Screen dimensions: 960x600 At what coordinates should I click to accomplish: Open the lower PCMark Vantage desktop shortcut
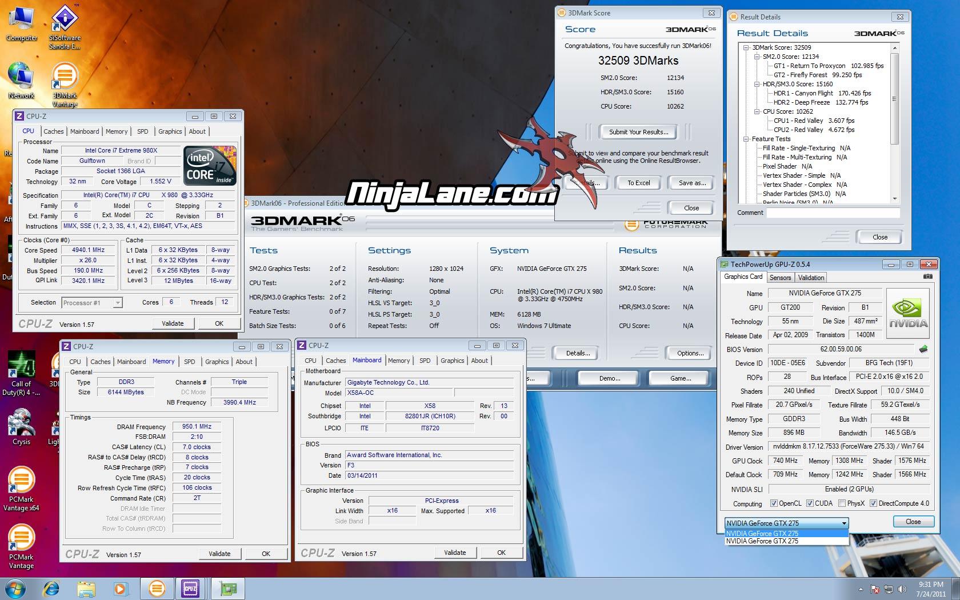click(x=21, y=547)
